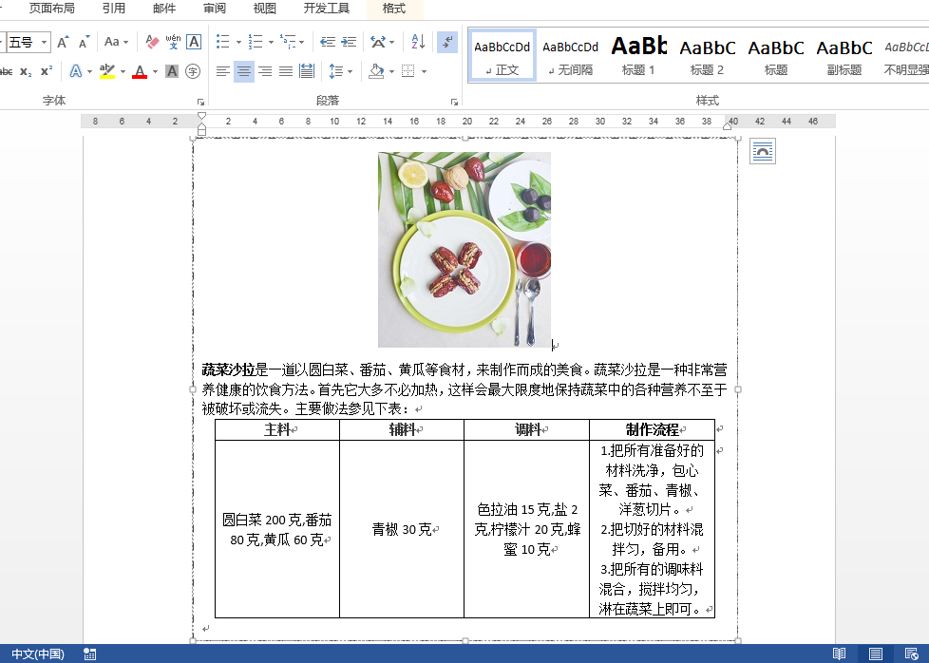Click the Enclose Characters icon
This screenshot has width=929, height=663.
[193, 71]
